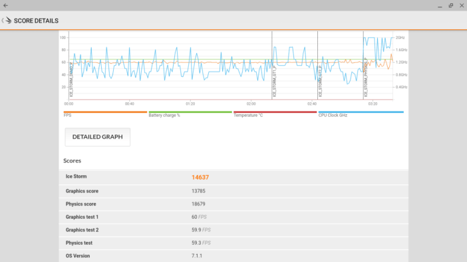Click the 03:20 time axis label

[373, 104]
